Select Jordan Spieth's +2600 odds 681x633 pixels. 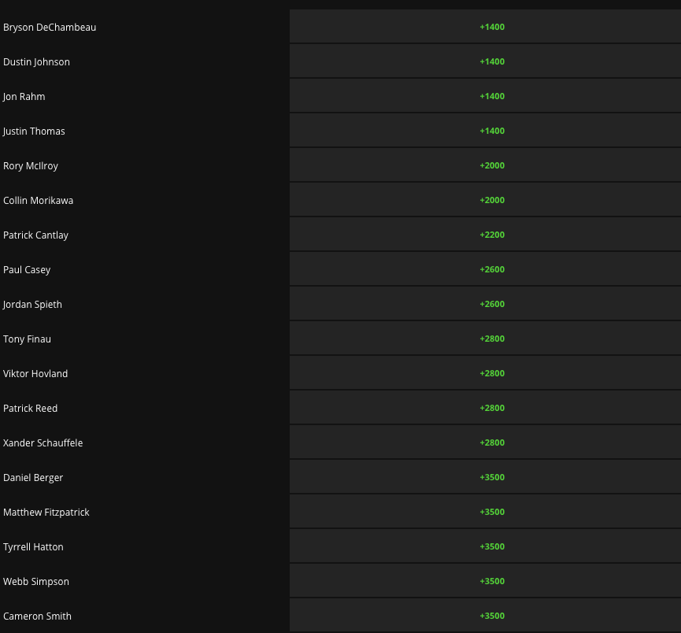491,304
